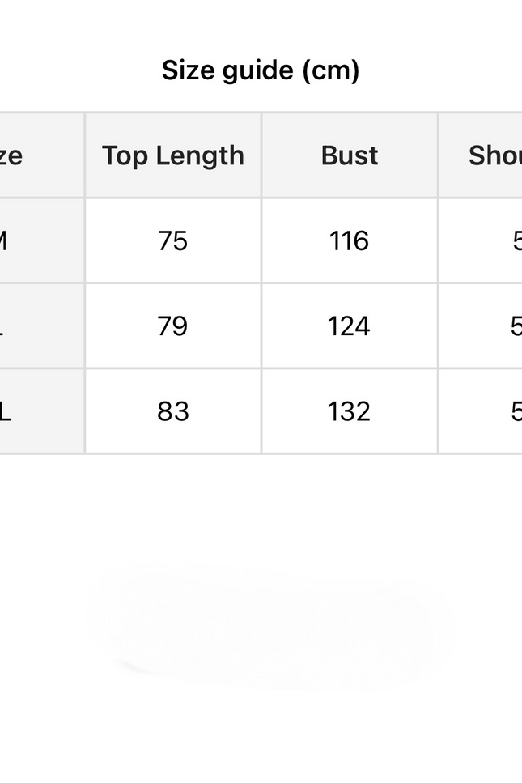Pick the 132 Bust measurement cell

click(x=350, y=411)
